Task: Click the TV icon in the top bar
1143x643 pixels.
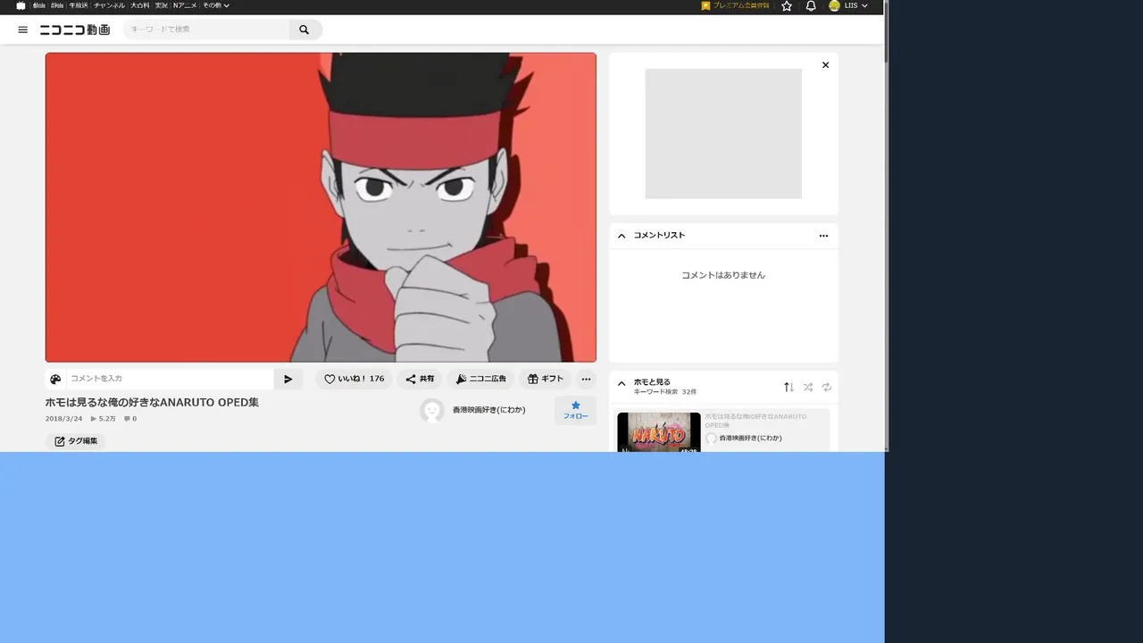Action: tap(21, 5)
